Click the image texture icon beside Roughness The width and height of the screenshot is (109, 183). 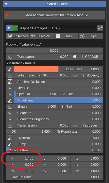(10, 100)
